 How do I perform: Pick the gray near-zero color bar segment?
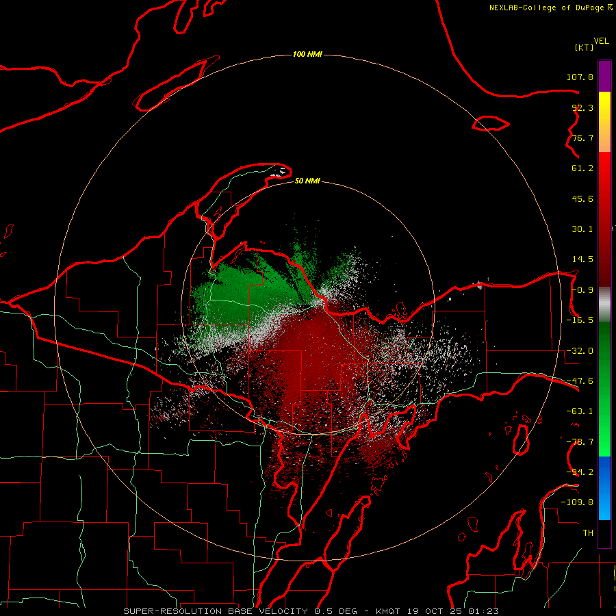coord(604,305)
